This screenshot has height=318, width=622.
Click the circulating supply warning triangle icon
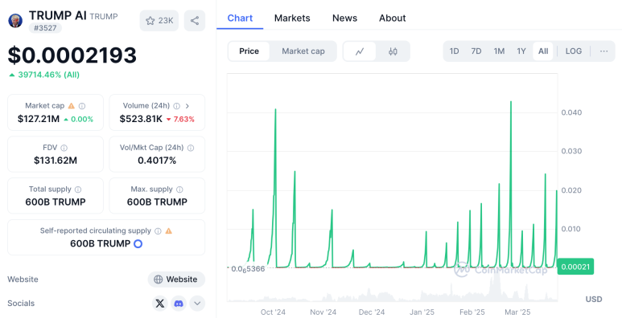[169, 231]
